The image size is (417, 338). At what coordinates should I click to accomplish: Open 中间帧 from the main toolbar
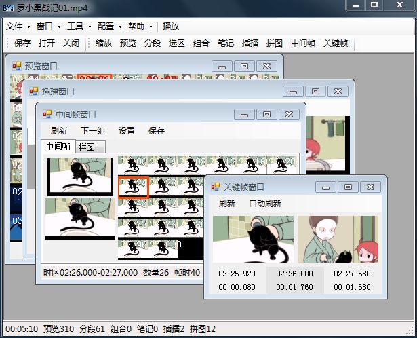click(x=303, y=43)
